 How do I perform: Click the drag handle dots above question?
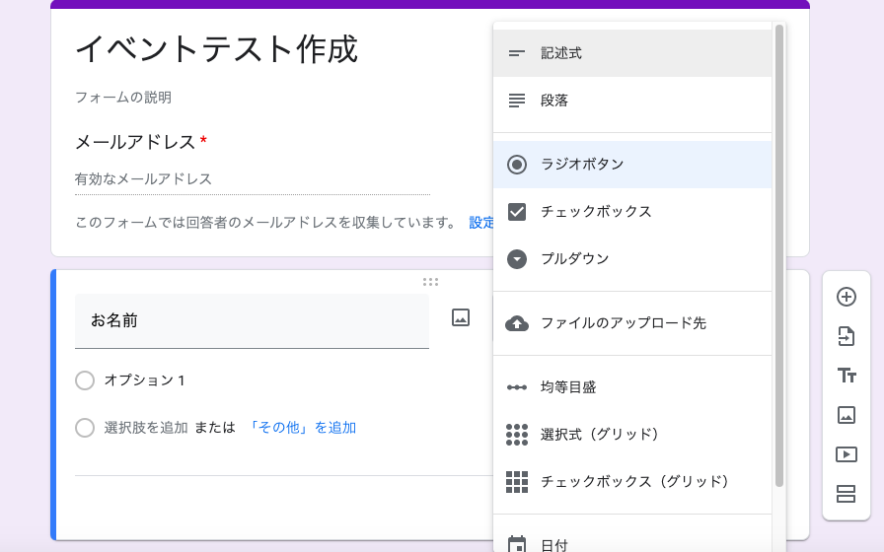[x=430, y=282]
